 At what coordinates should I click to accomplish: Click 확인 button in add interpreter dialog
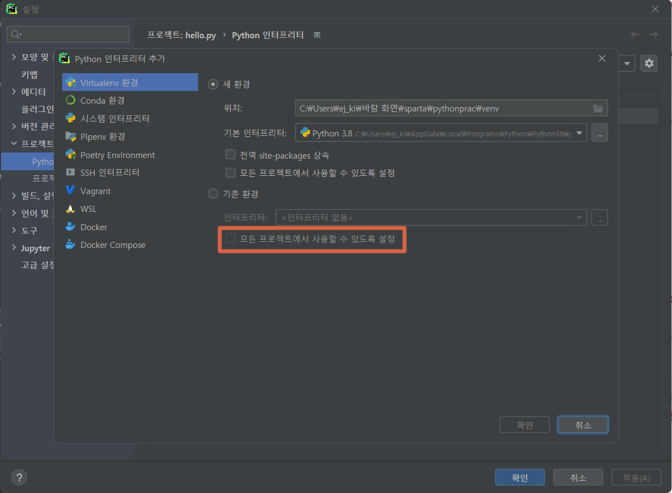point(524,425)
